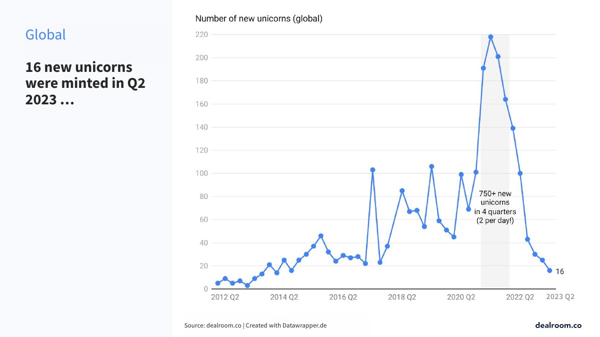Click the final data point labeled 16
600x337 pixels.
coord(549,271)
